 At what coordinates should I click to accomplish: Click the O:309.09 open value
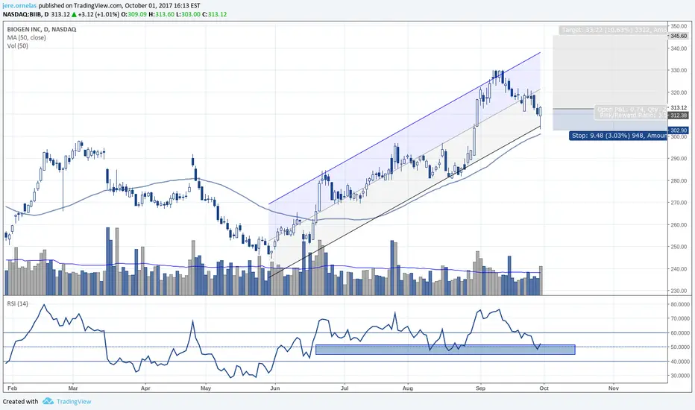pos(134,14)
